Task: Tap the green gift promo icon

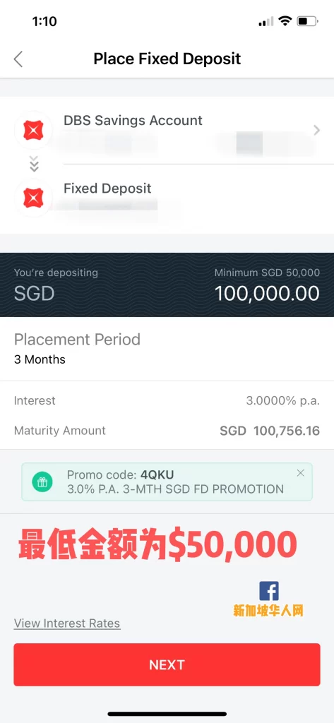Action: click(42, 482)
